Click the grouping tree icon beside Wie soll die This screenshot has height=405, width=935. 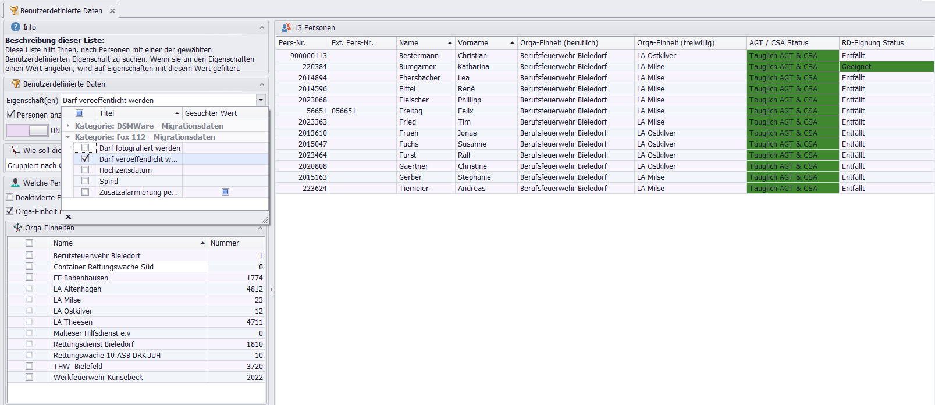coord(16,150)
